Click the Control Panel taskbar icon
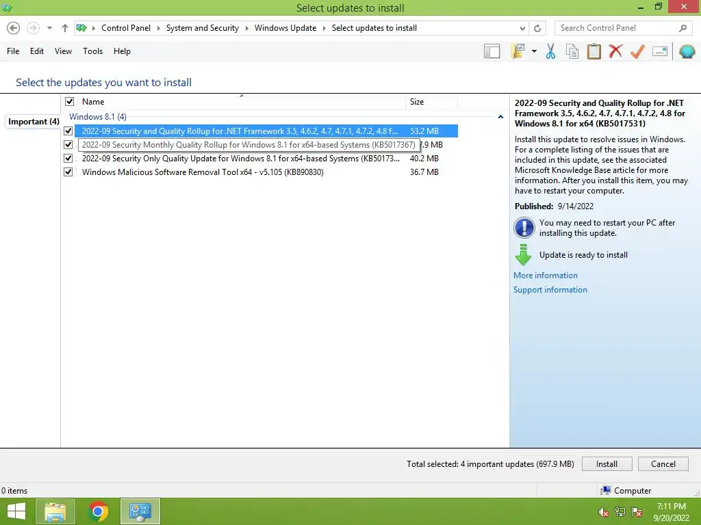Image resolution: width=701 pixels, height=525 pixels. point(140,511)
